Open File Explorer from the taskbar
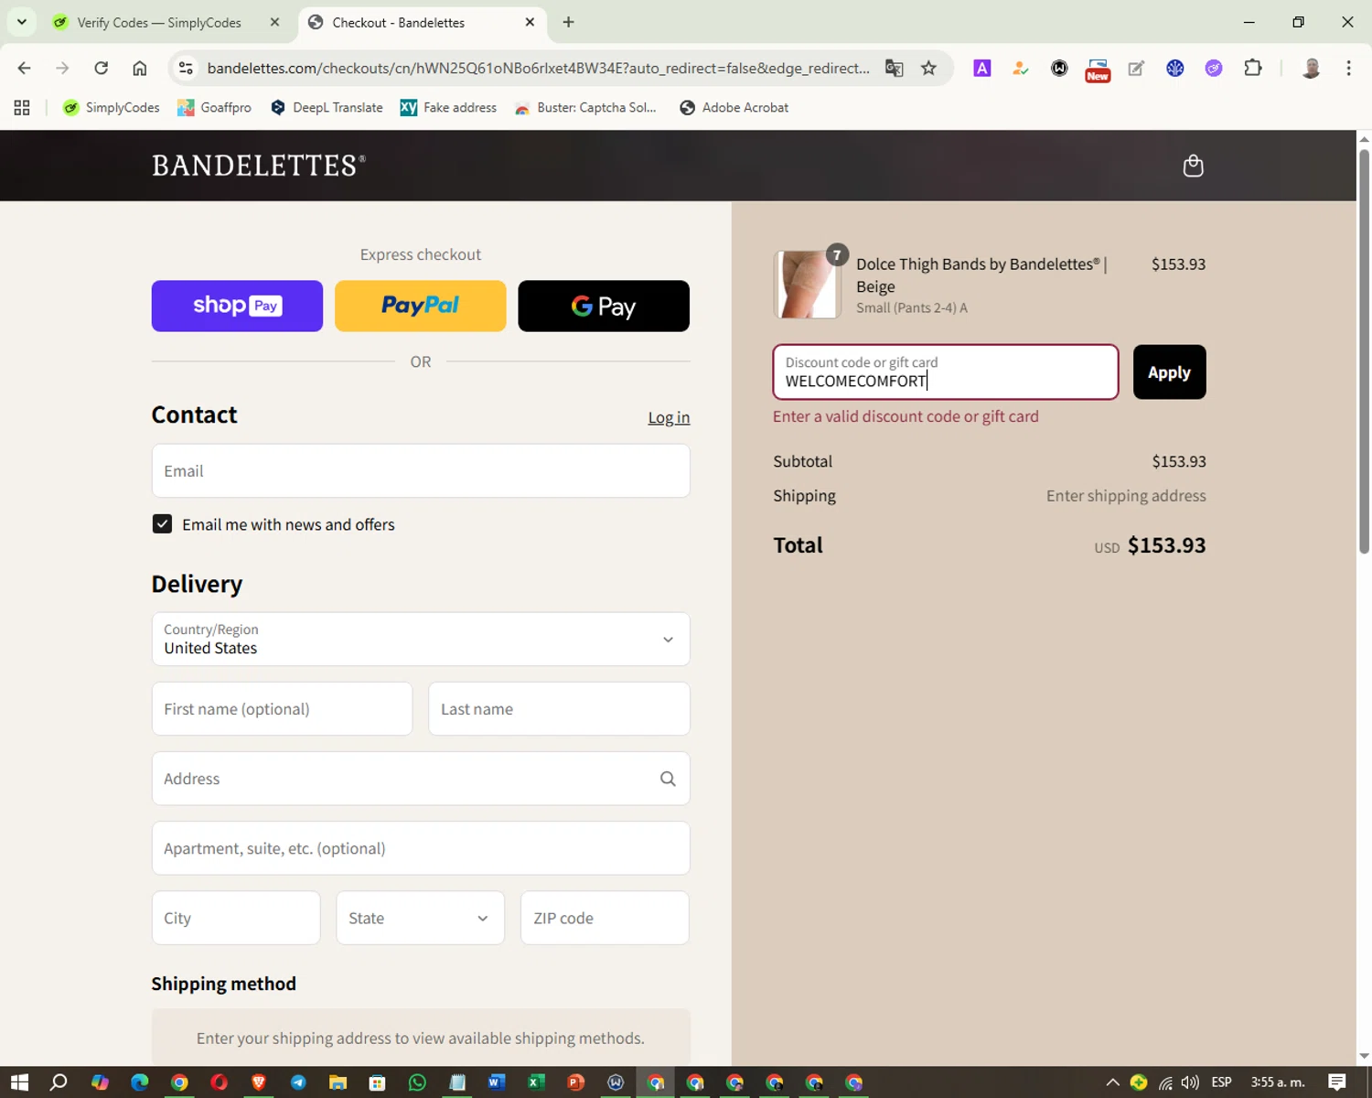This screenshot has height=1098, width=1372. click(x=338, y=1082)
